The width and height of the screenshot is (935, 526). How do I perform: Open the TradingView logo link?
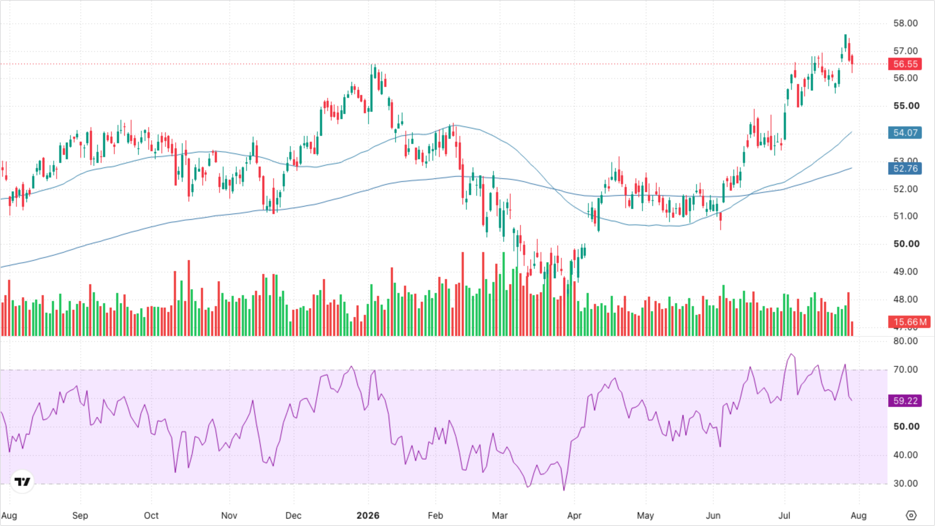click(22, 481)
